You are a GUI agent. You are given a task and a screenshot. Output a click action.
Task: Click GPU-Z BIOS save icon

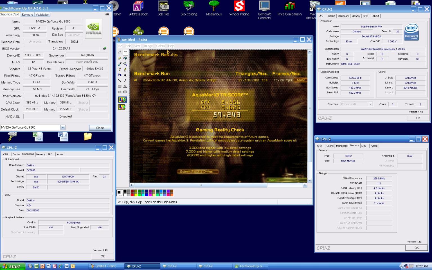click(105, 48)
